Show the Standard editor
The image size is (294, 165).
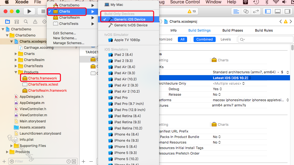click(236, 11)
